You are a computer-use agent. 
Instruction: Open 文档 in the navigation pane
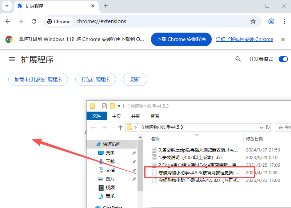(110, 170)
